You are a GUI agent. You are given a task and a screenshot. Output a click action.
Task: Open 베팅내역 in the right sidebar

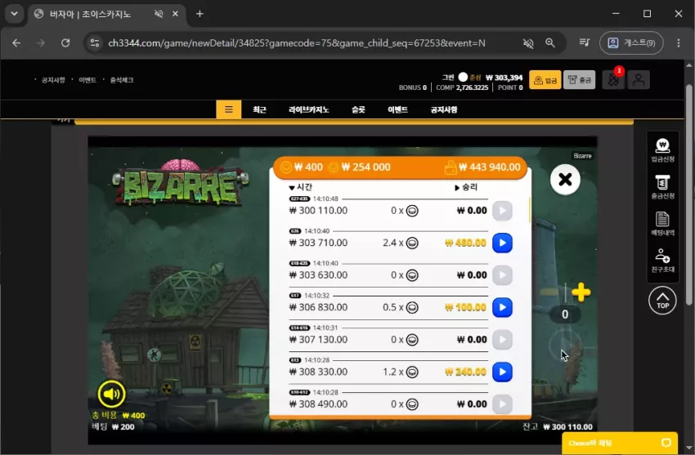[662, 224]
